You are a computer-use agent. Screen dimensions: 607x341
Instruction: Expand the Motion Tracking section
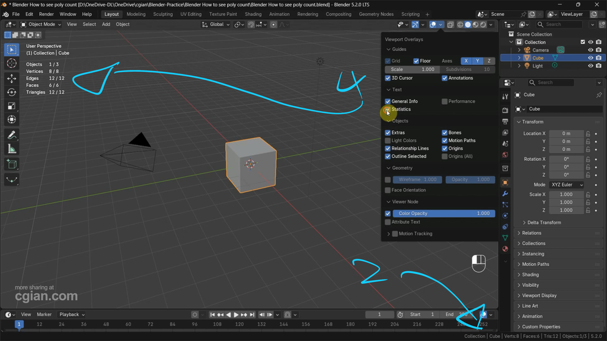pyautogui.click(x=388, y=234)
